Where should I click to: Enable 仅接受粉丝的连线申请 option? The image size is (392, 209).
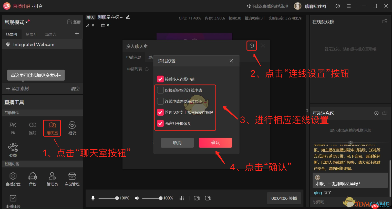pos(160,90)
